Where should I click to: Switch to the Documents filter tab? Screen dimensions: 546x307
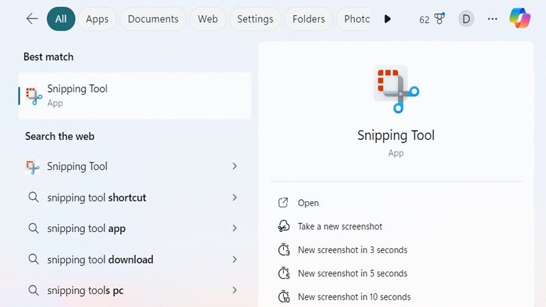[x=153, y=19]
